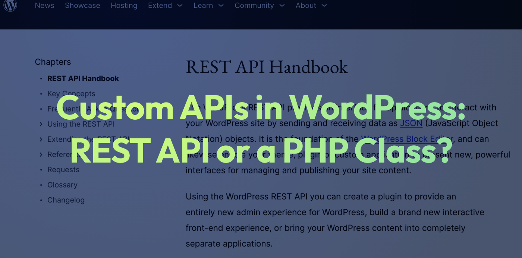The height and width of the screenshot is (258, 522).
Task: Open the "WordPress Block Editor" link
Action: click(x=406, y=139)
